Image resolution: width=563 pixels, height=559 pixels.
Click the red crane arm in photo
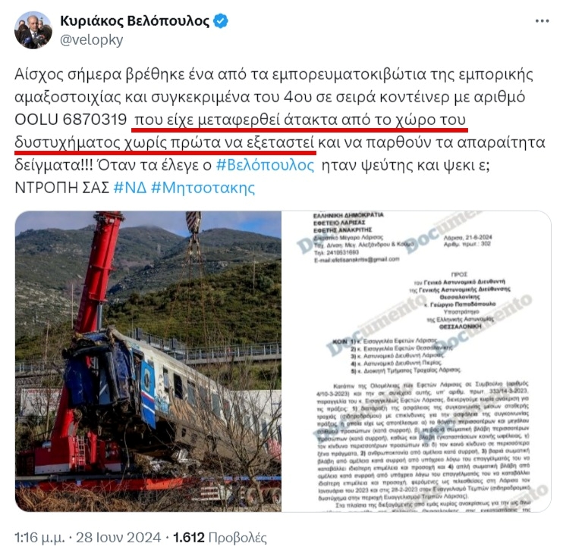point(97,273)
